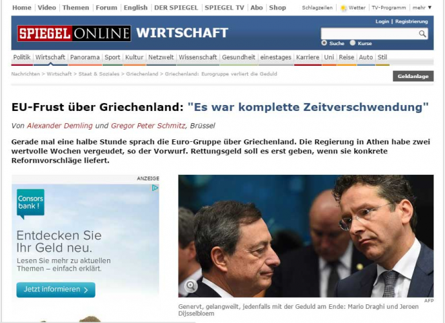Click Jetzt informieren ad button
The width and height of the screenshot is (445, 323).
[56, 289]
